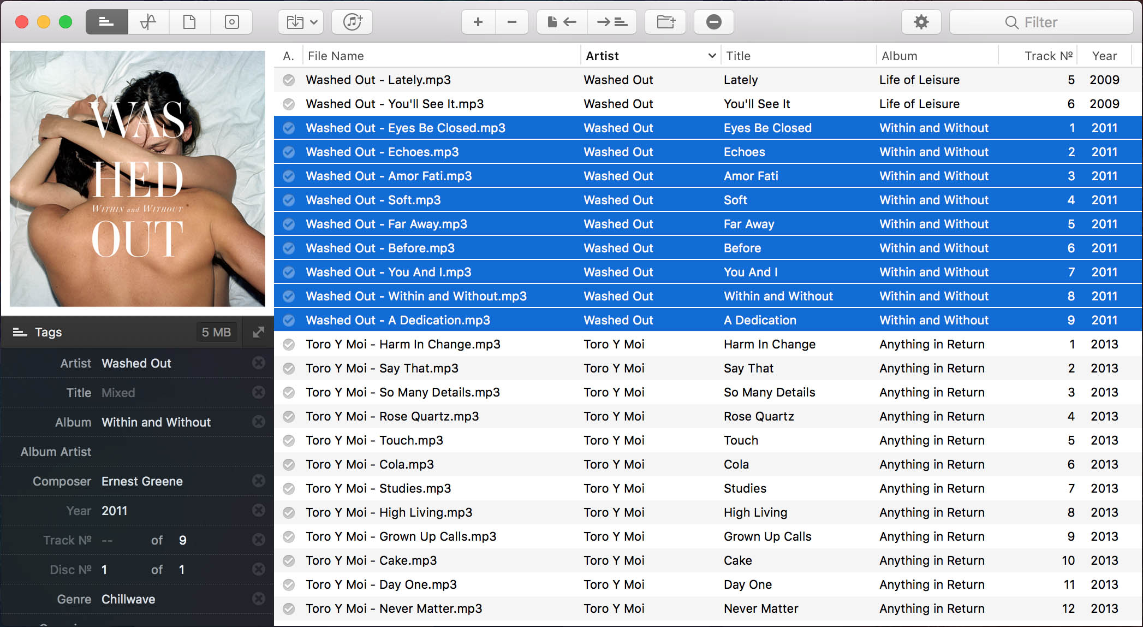Select file Washed Out - Amor Fati.mp3
1143x627 pixels.
click(x=389, y=176)
